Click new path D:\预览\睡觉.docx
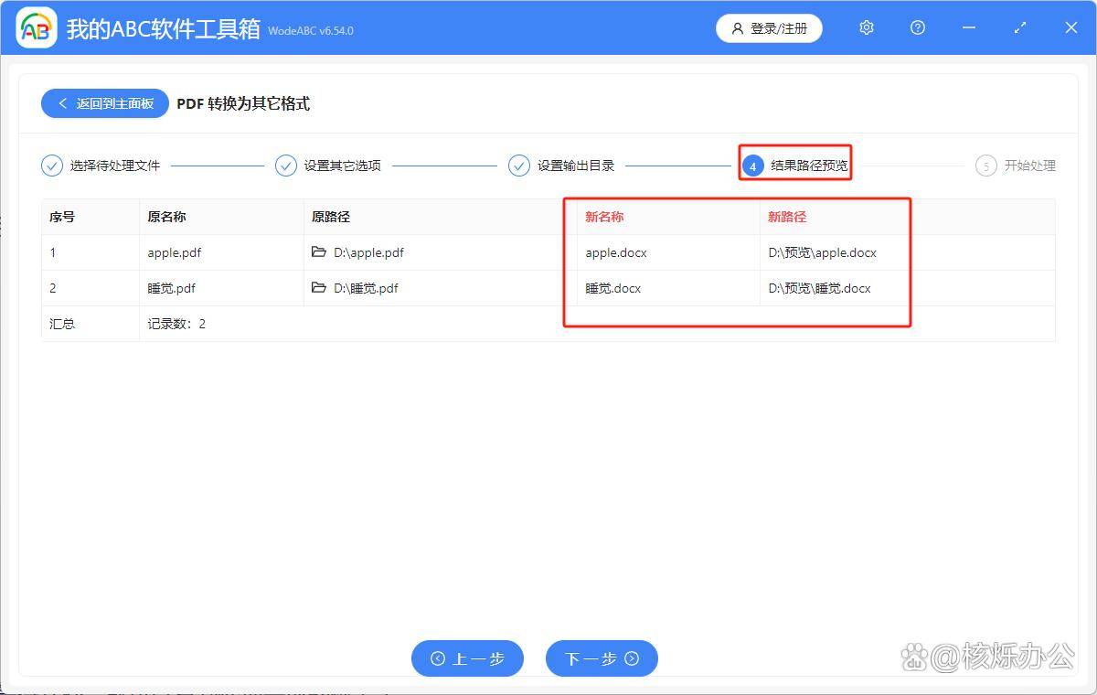Screen dimensions: 1097x695 820,288
